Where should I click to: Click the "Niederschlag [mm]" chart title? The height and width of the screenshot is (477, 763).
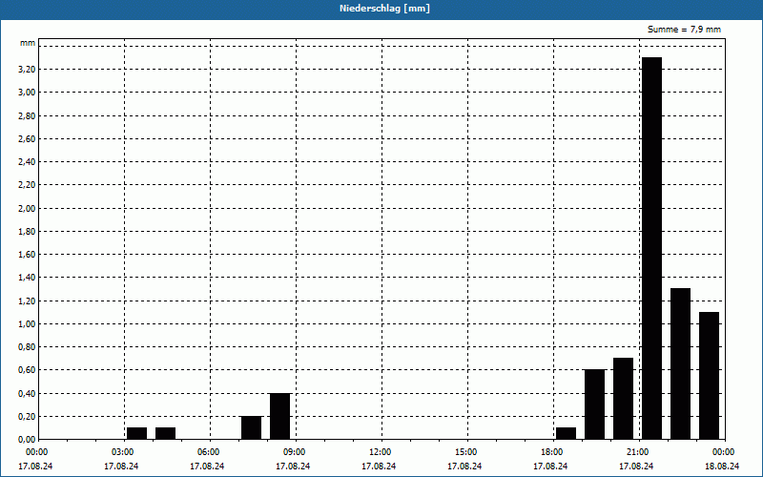pos(384,9)
